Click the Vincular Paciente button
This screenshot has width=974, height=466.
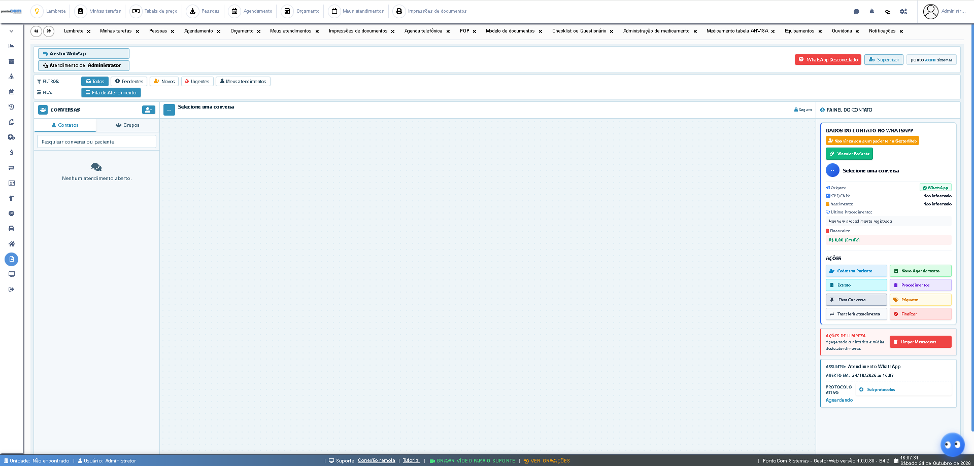pyautogui.click(x=849, y=154)
